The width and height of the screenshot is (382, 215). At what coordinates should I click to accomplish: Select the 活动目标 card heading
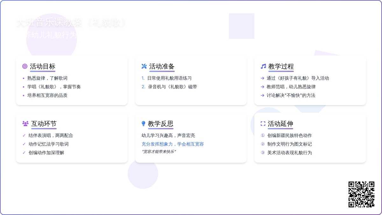pos(43,66)
